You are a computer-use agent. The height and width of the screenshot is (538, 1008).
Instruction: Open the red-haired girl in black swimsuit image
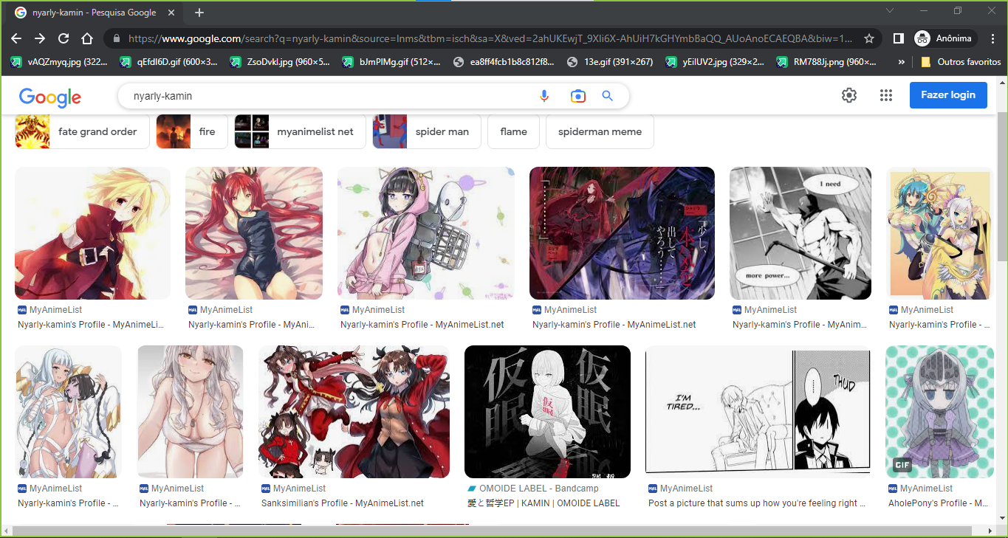pyautogui.click(x=254, y=233)
